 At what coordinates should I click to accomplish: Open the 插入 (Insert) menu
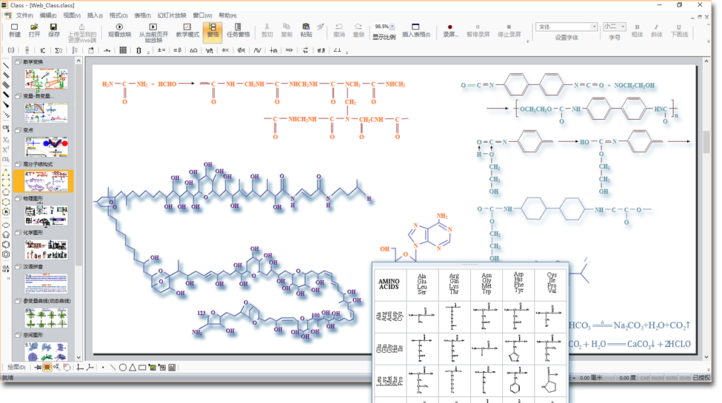tap(95, 16)
